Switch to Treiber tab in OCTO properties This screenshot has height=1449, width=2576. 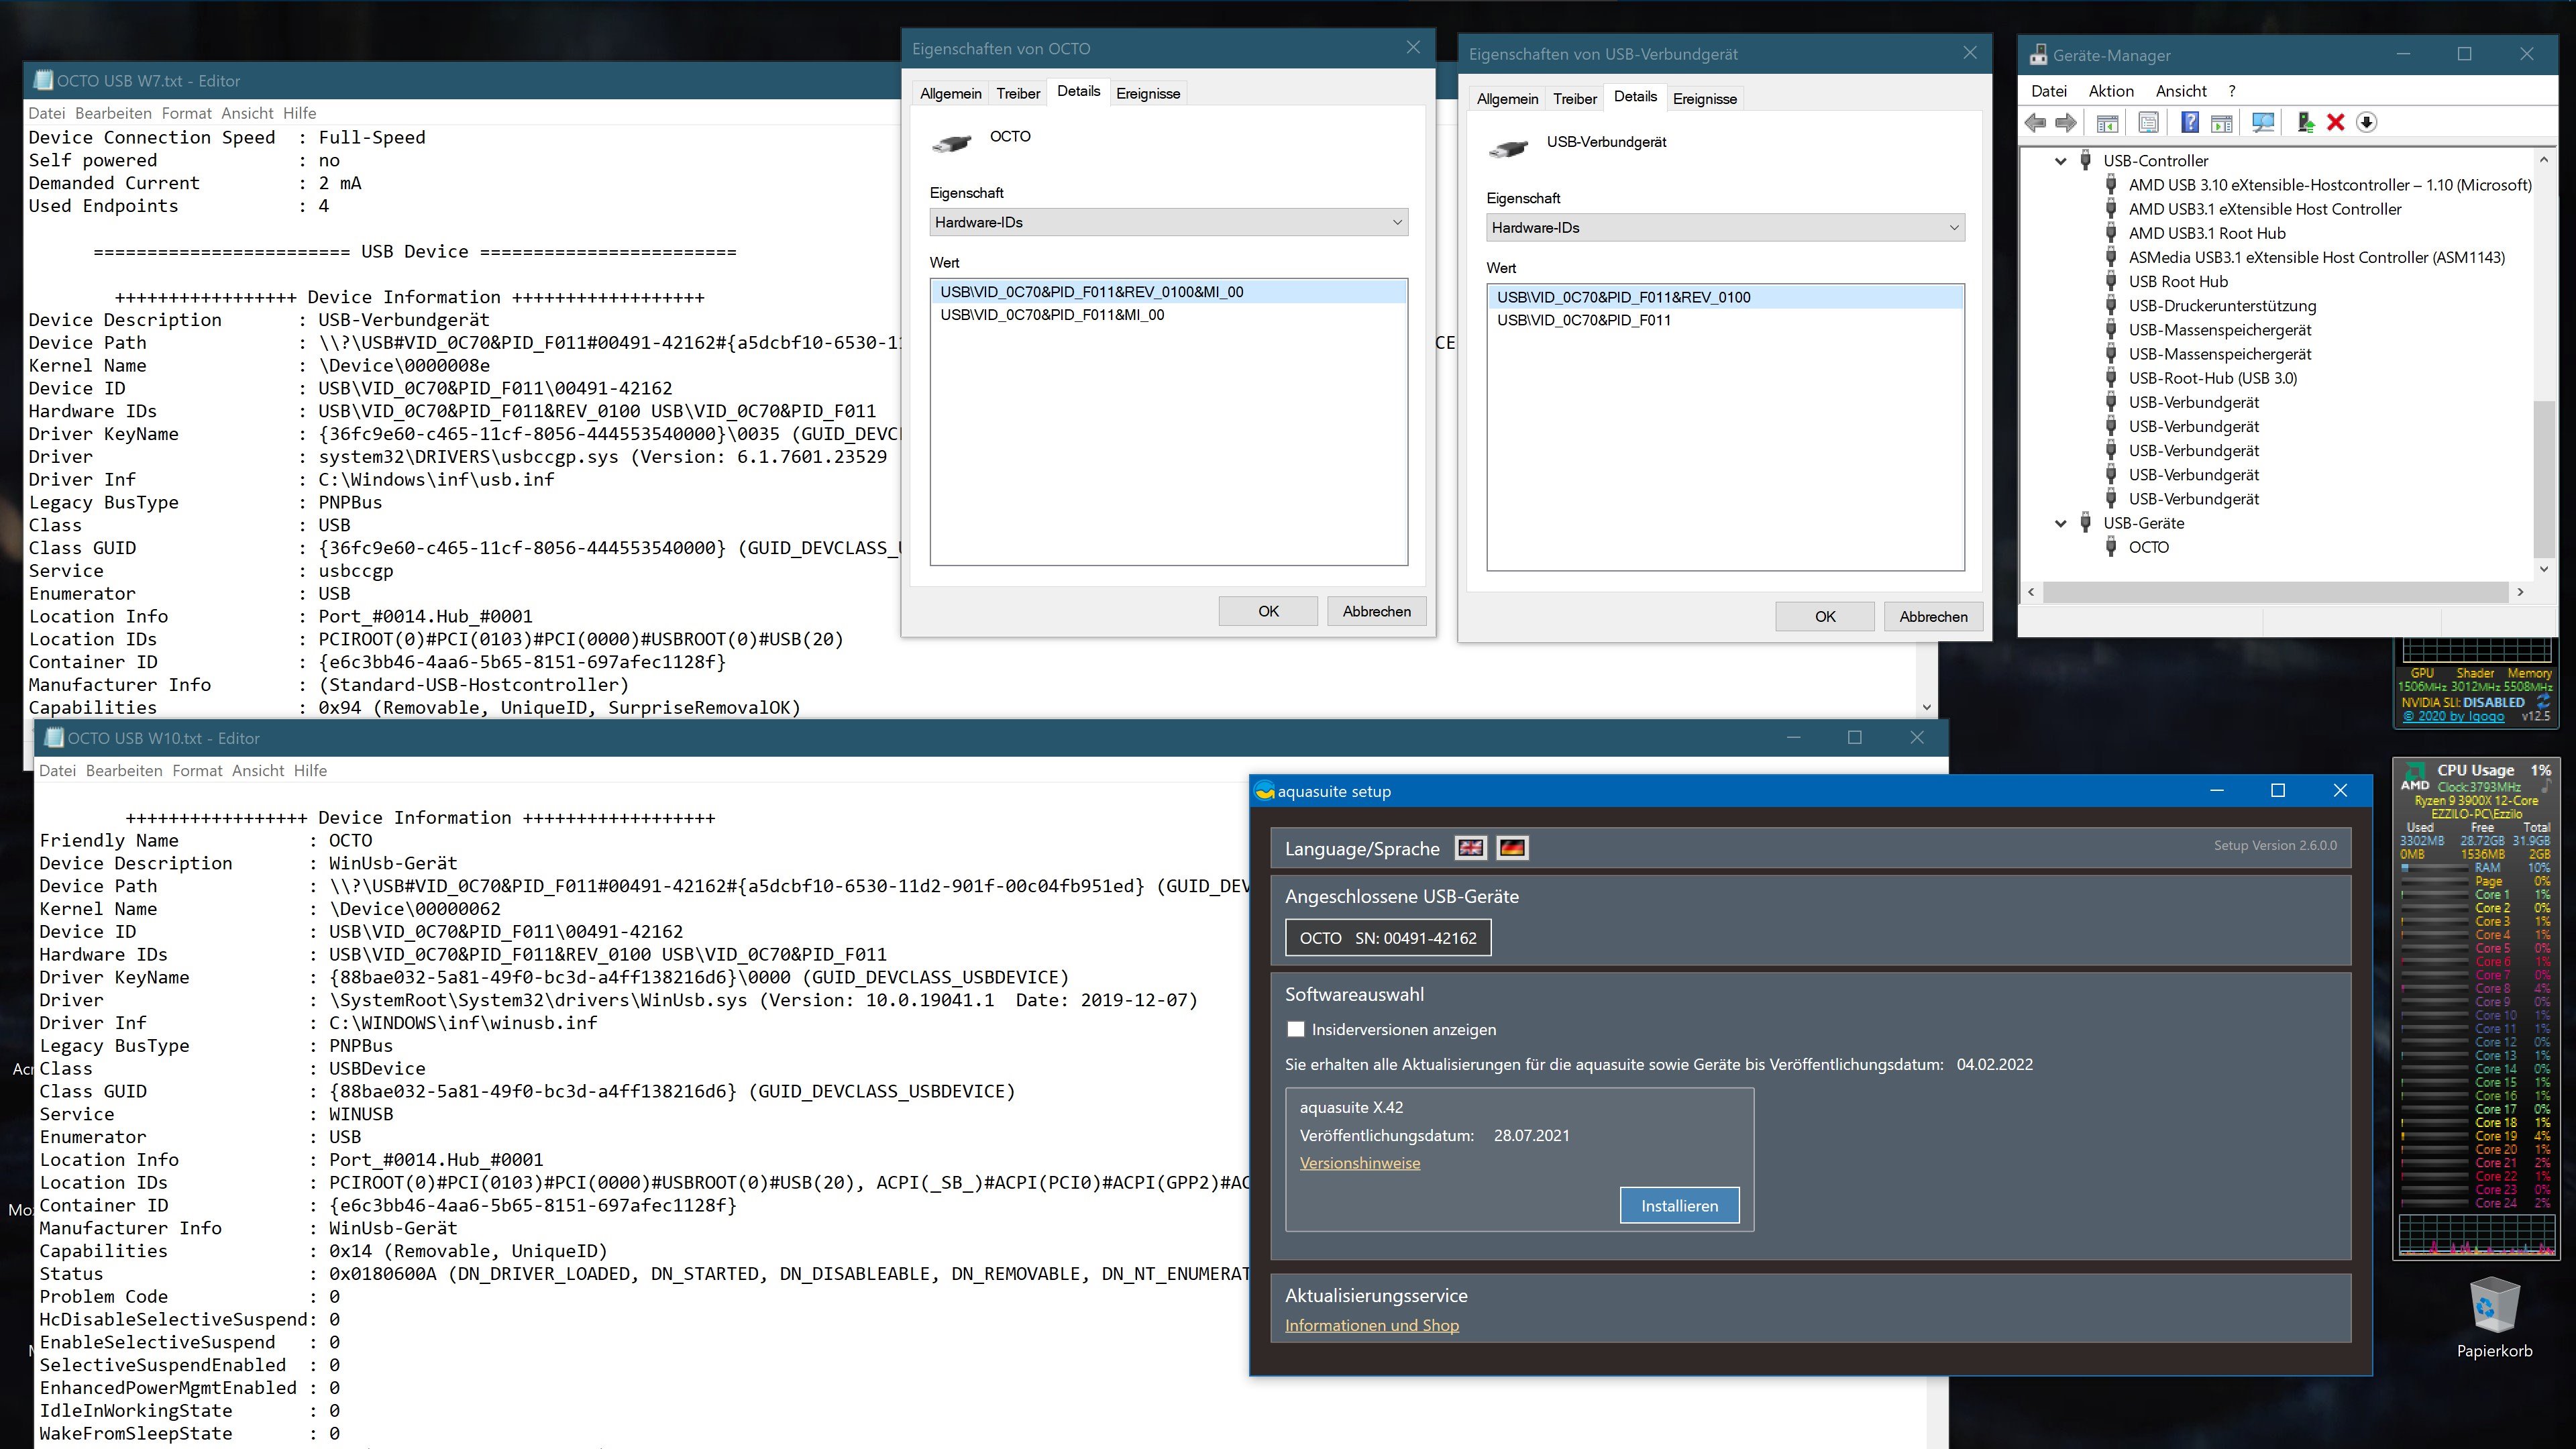(x=1018, y=94)
